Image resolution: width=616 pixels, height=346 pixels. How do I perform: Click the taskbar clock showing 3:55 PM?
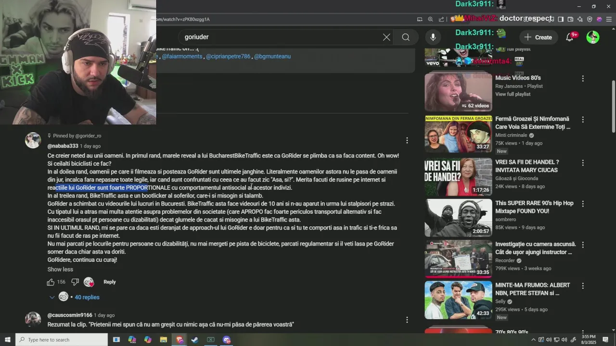coord(588,340)
